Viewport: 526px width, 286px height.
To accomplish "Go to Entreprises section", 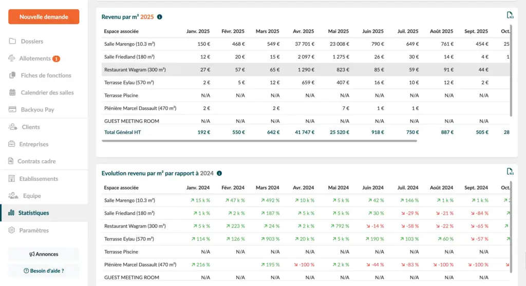I will tap(33, 144).
